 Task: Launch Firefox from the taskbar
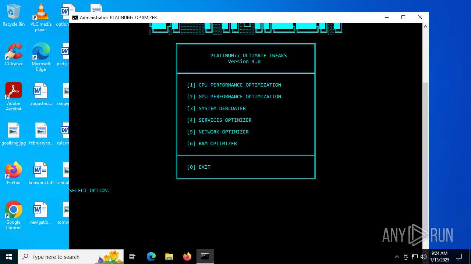(187, 257)
